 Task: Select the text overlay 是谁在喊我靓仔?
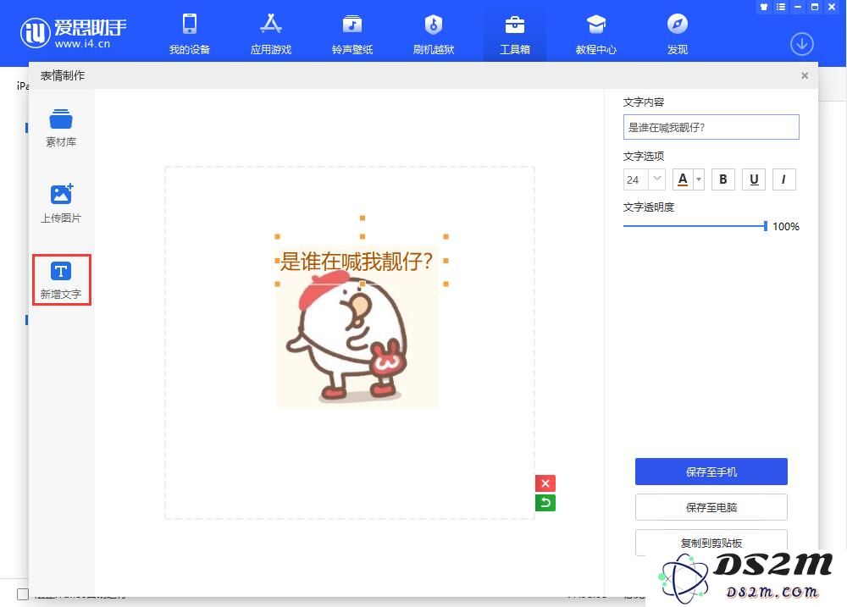(x=357, y=262)
